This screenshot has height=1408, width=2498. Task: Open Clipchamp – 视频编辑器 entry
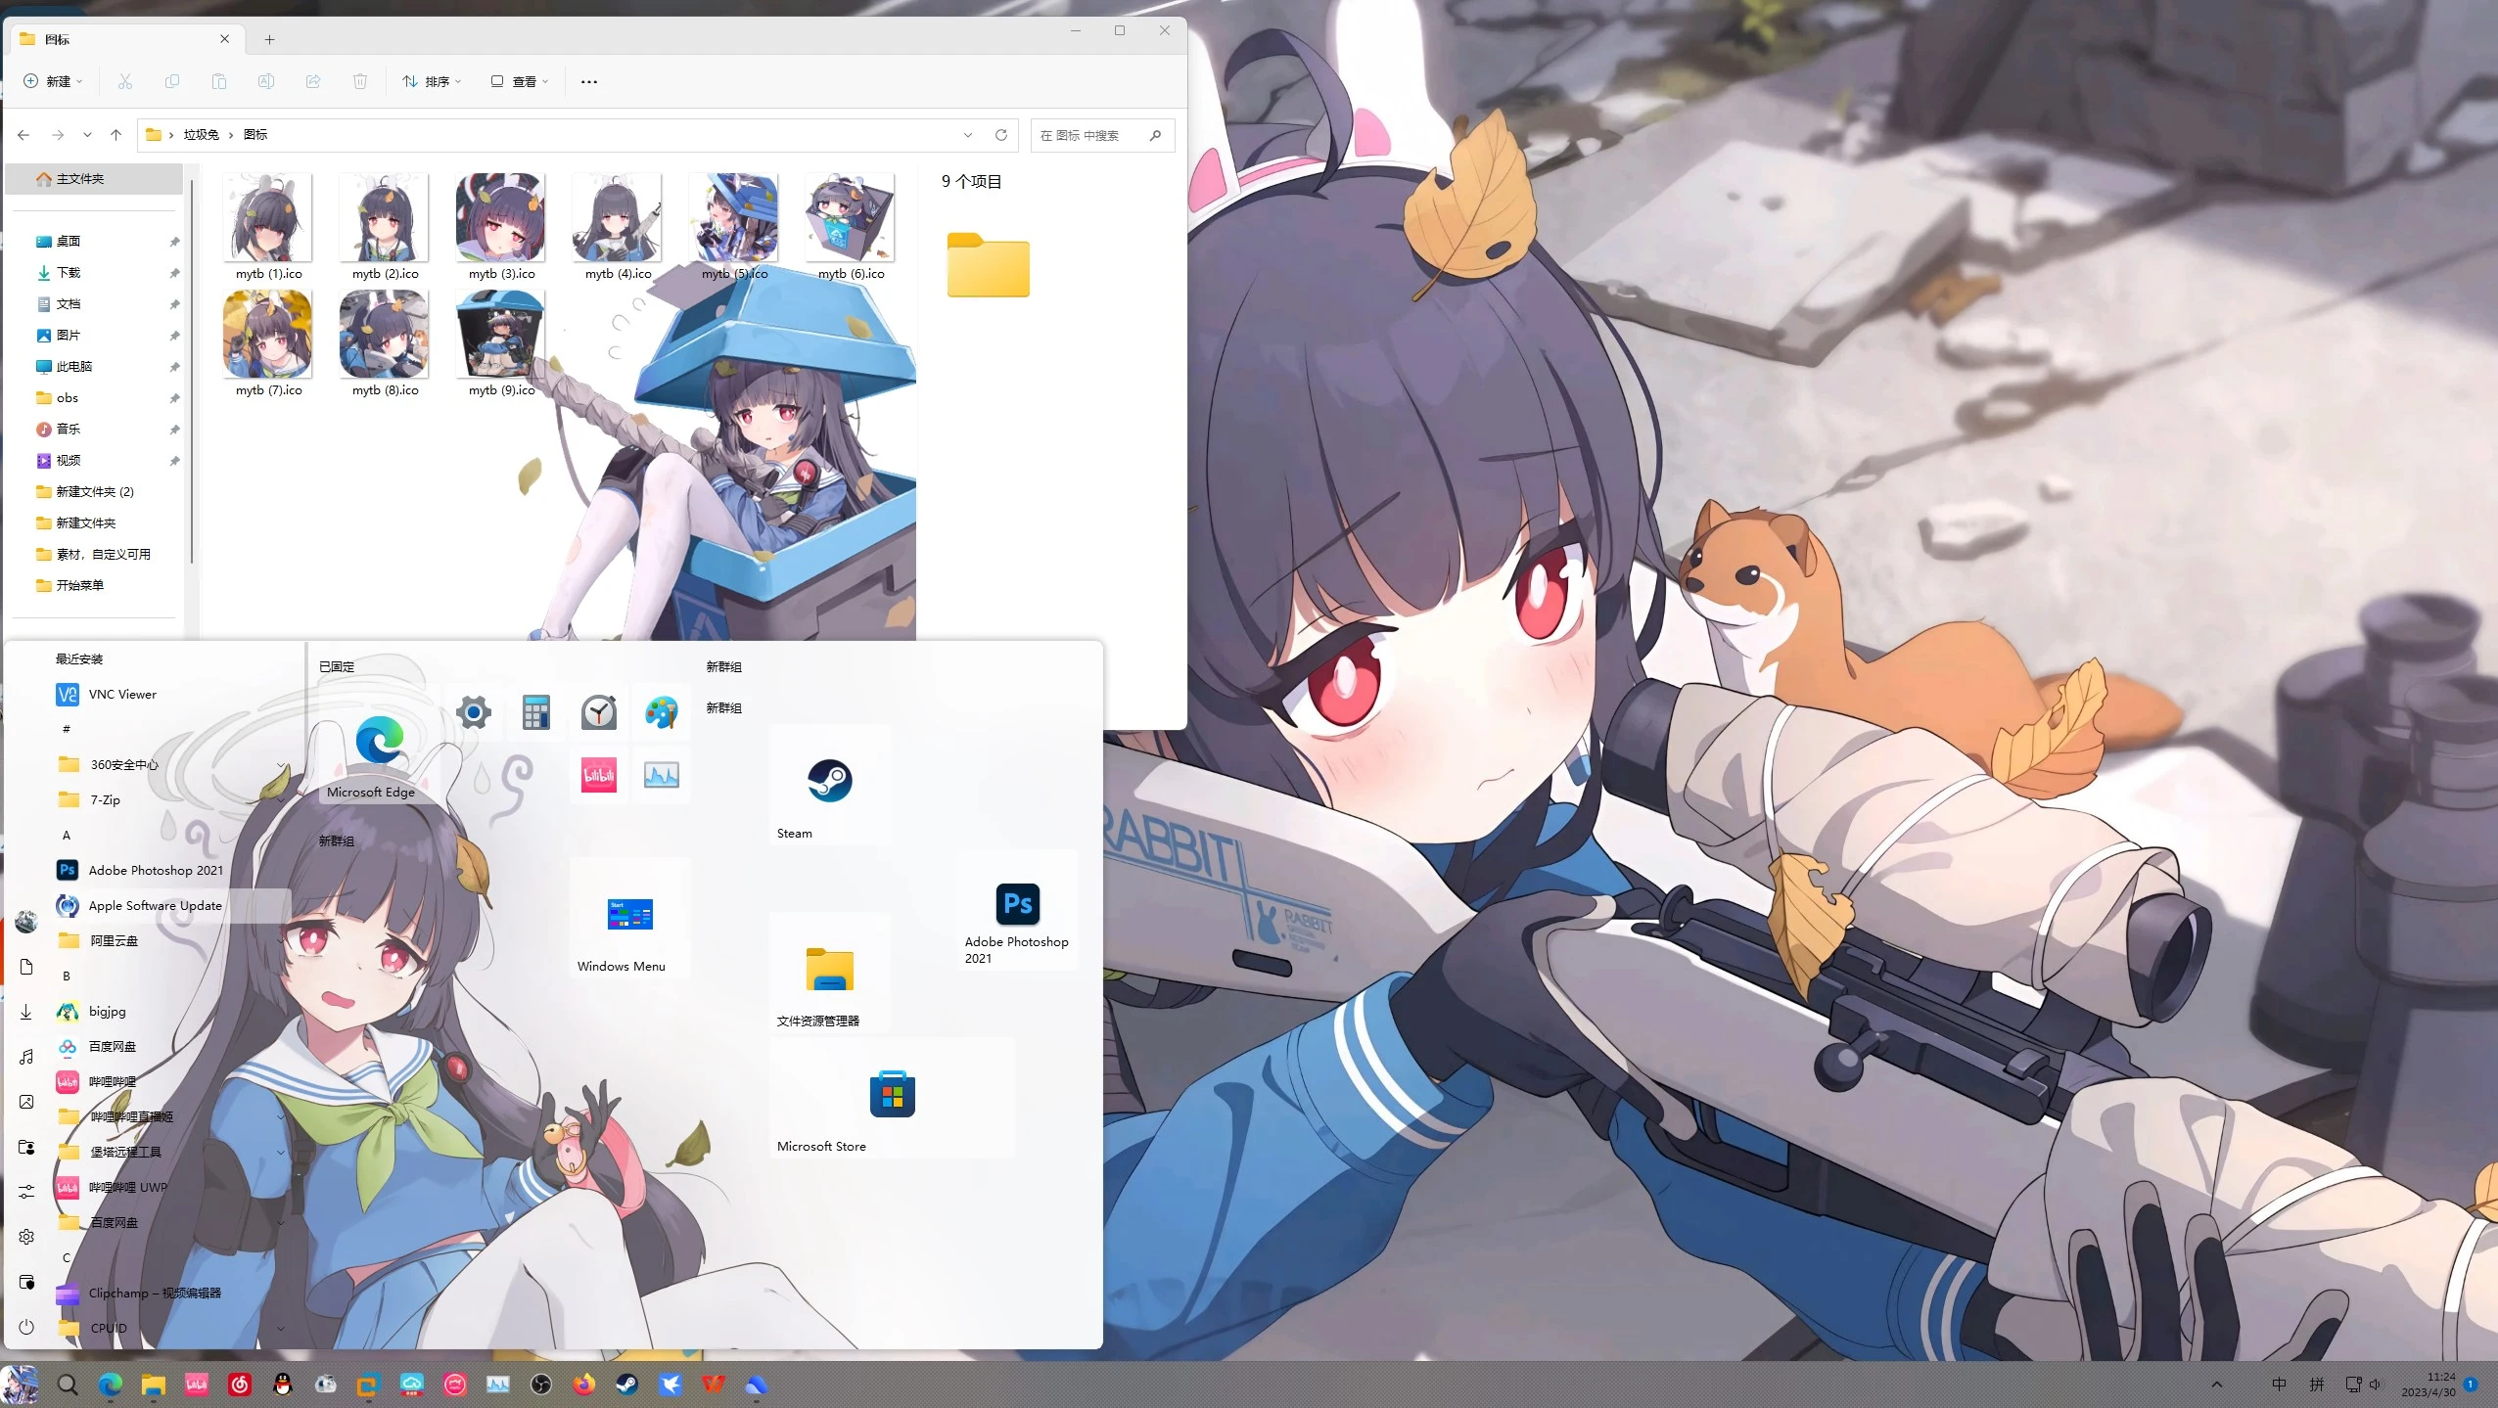click(171, 1293)
